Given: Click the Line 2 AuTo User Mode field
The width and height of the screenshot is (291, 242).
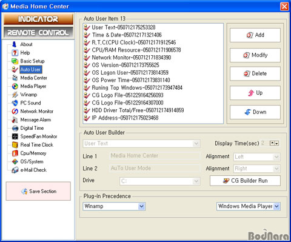Looking at the screenshot, I should tap(155, 168).
